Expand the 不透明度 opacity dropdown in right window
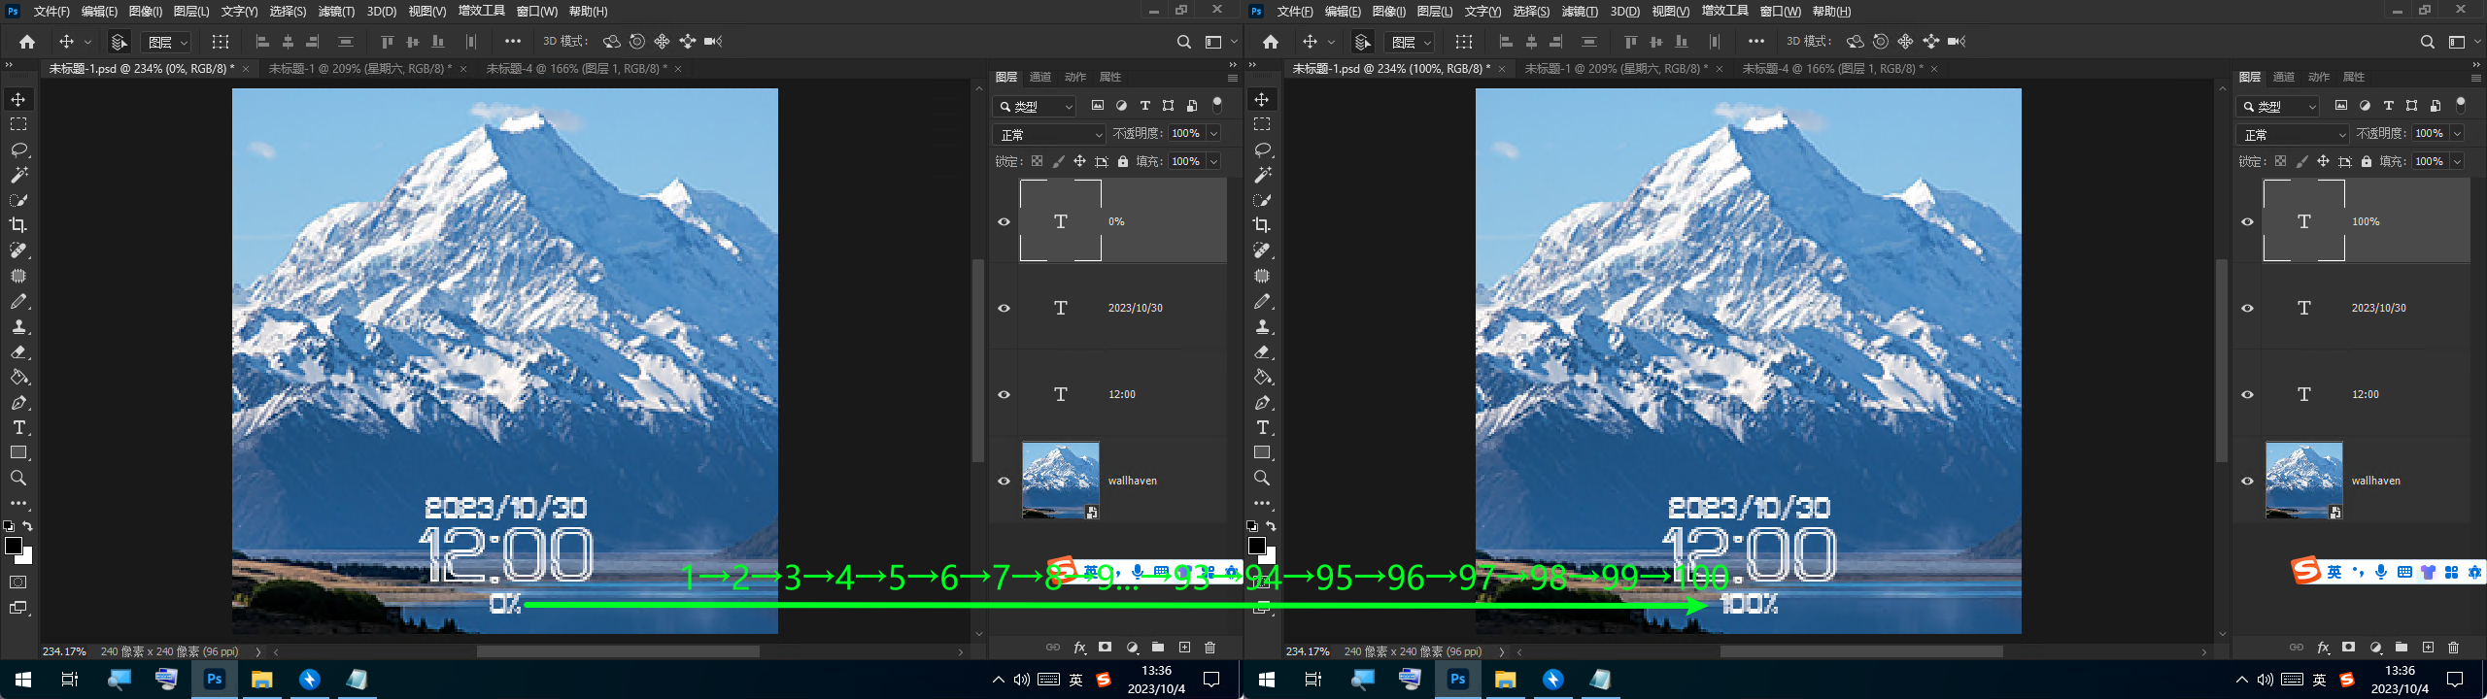 point(2457,134)
